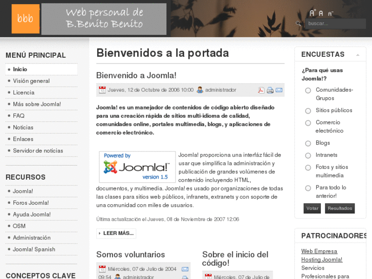Click the search magnifier icon

pos(298,23)
